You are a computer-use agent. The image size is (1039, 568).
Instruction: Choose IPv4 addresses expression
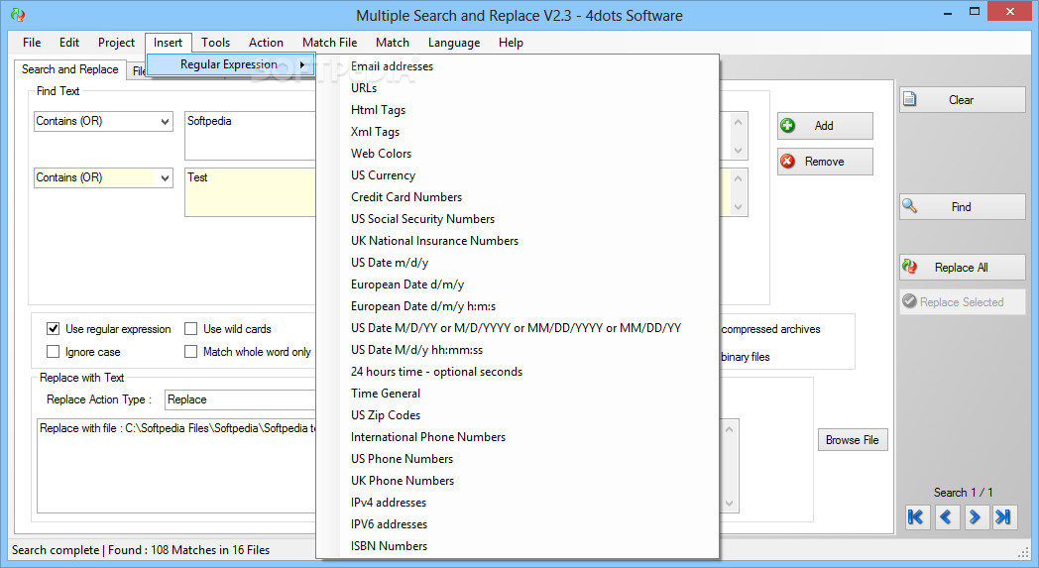[x=518, y=503]
